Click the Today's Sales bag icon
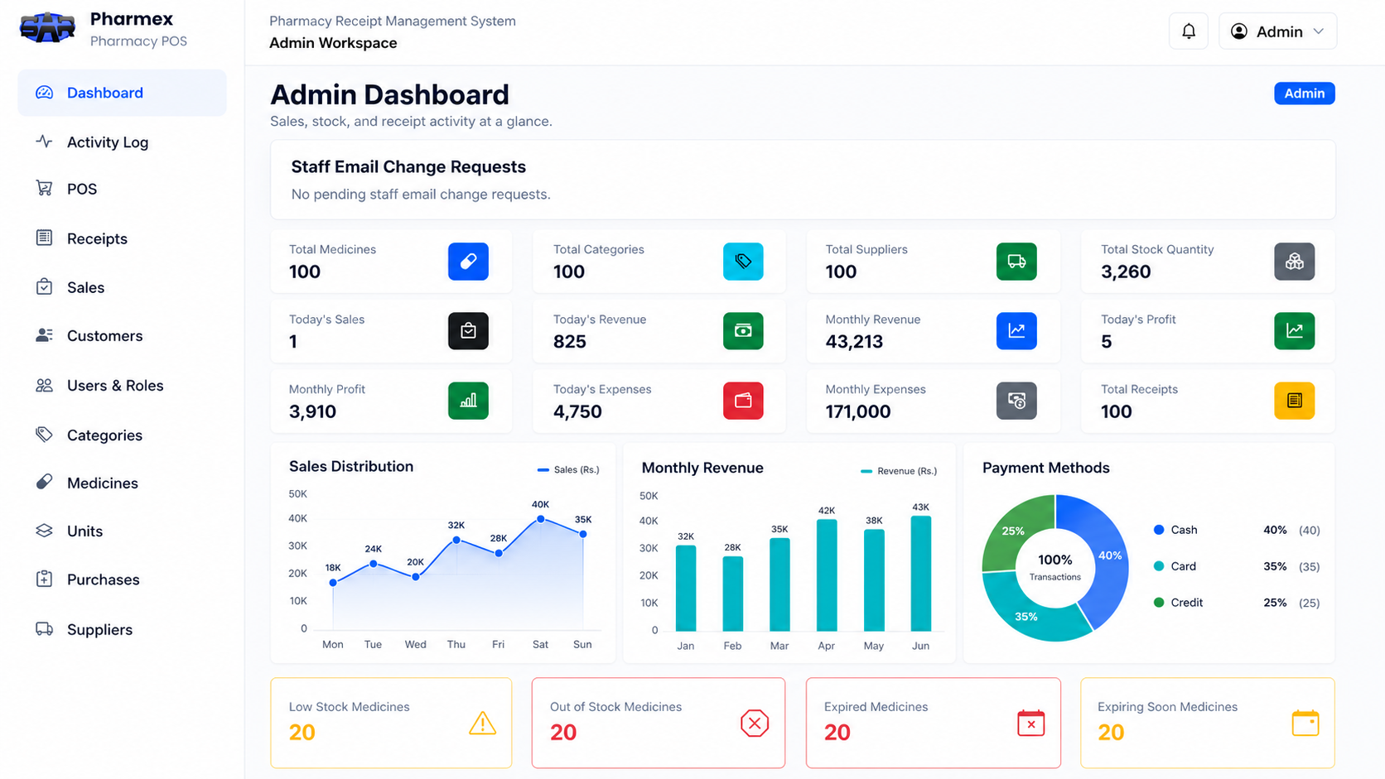Screen dimensions: 1385x779 point(468,331)
